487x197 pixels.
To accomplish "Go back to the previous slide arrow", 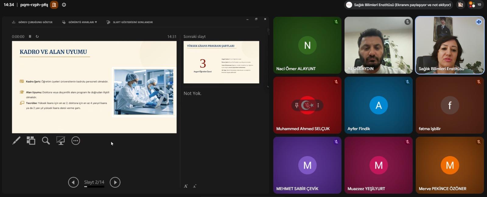I will (73, 182).
